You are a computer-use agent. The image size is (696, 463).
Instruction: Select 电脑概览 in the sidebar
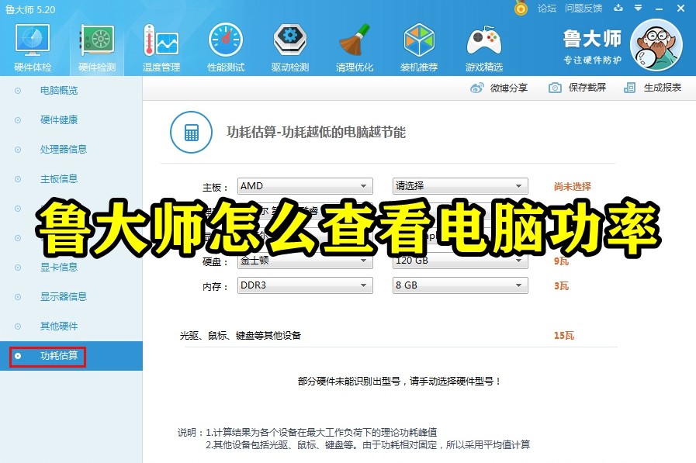(59, 91)
